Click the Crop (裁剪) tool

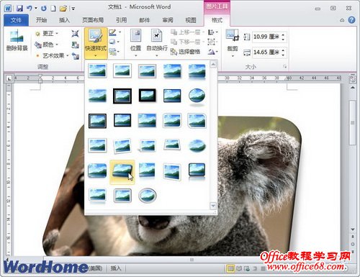233,43
